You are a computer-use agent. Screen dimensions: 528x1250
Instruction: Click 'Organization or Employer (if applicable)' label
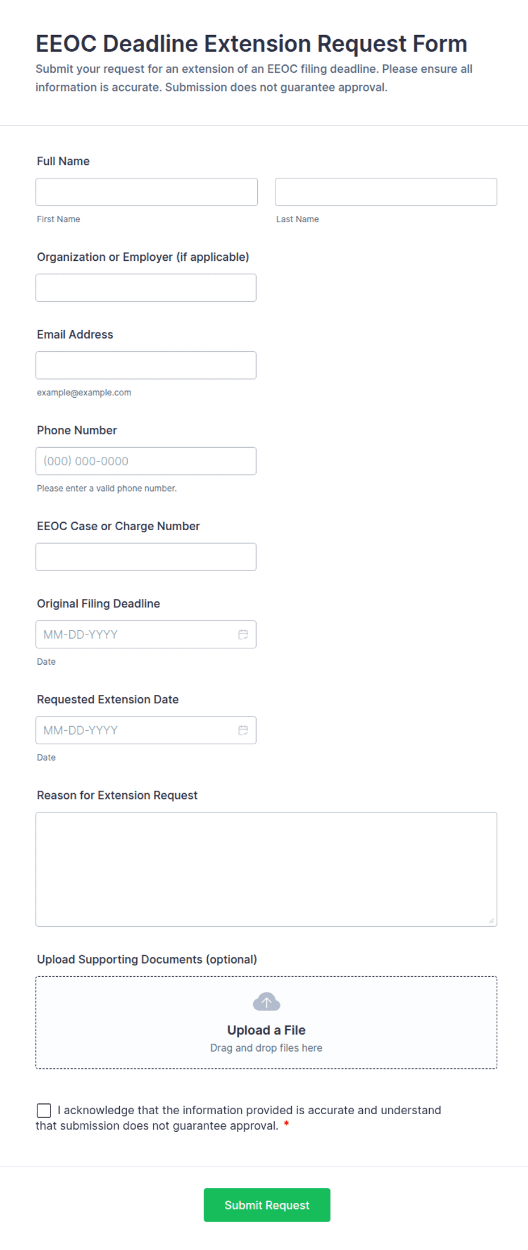(143, 257)
